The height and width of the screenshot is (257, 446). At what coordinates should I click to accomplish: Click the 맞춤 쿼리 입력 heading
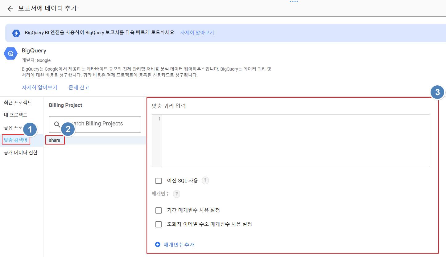[169, 106]
